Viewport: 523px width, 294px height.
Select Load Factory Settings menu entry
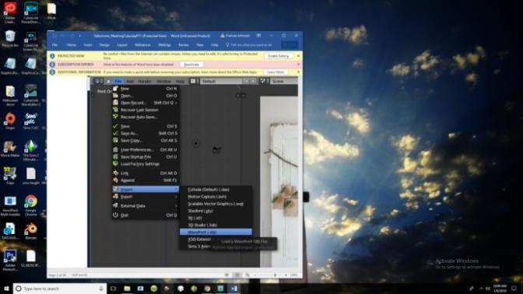[146, 163]
